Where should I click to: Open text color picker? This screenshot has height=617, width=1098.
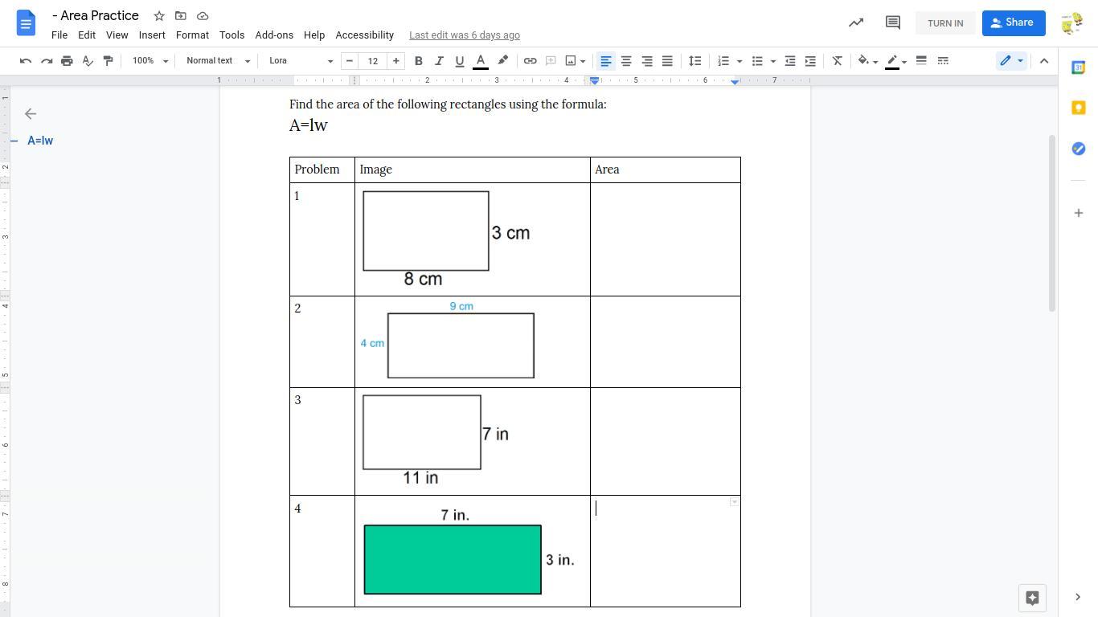point(481,61)
